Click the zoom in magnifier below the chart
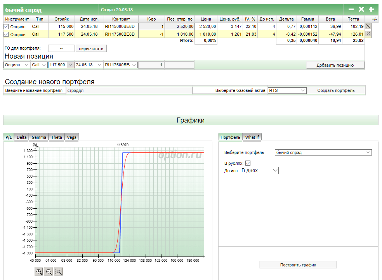Viewport: 382px width, 280px height. (x=39, y=272)
